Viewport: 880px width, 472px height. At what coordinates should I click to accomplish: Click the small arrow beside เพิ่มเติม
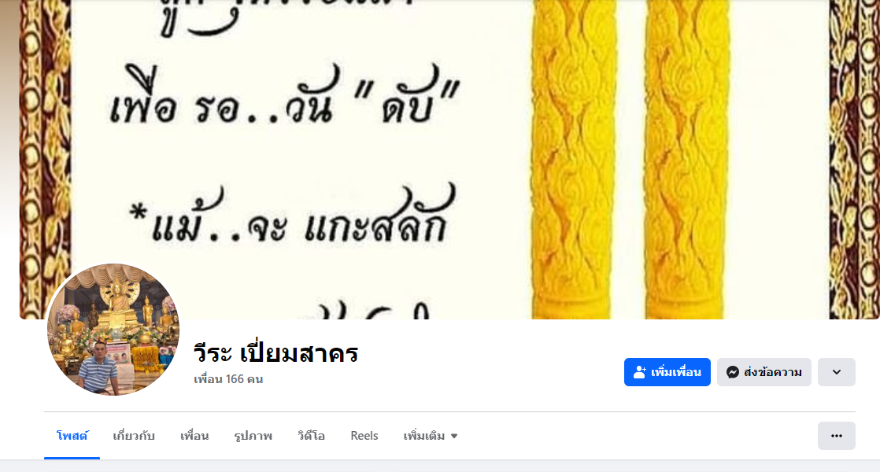click(454, 436)
